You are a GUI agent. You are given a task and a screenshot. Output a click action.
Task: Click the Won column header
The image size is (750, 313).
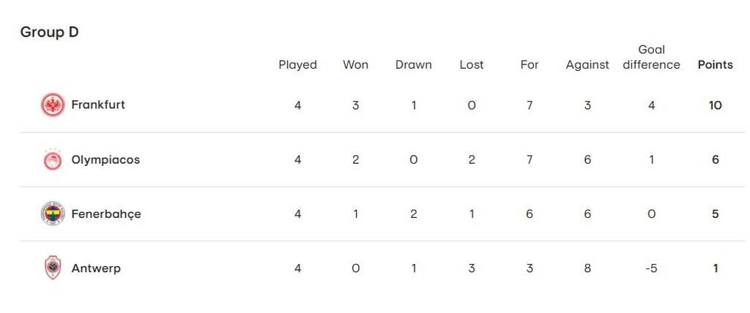tap(355, 64)
